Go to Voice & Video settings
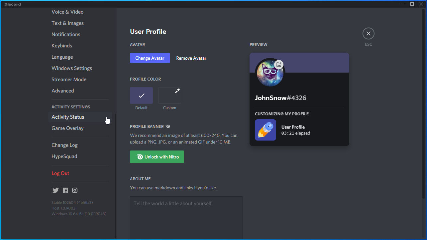427x240 pixels. (67, 12)
